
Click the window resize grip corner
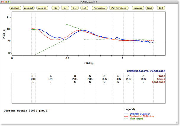click(176, 122)
